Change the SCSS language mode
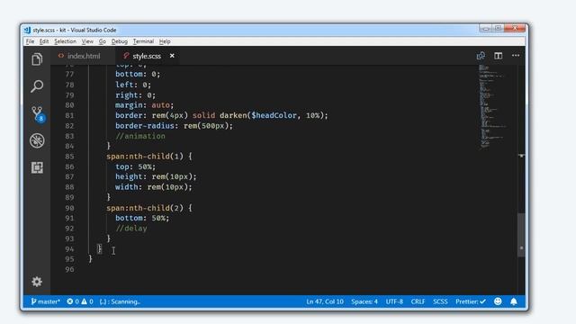 click(440, 301)
